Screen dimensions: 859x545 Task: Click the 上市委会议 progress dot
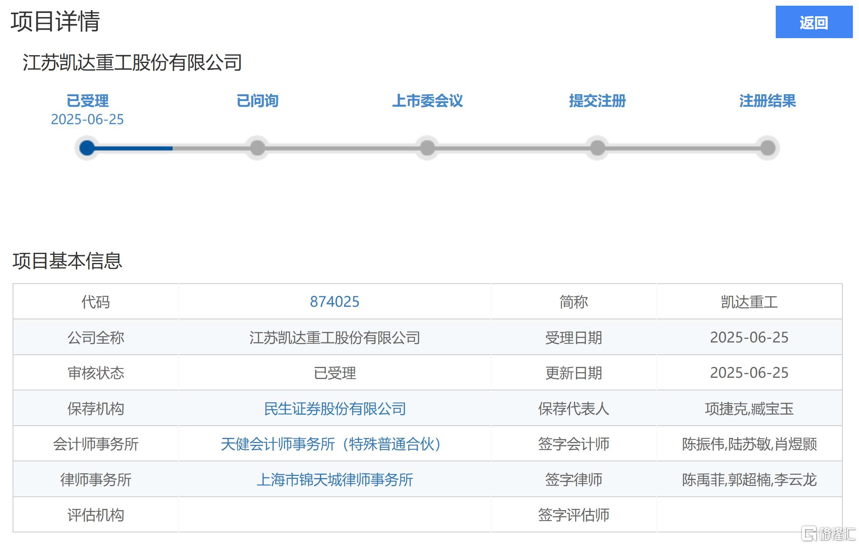427,148
